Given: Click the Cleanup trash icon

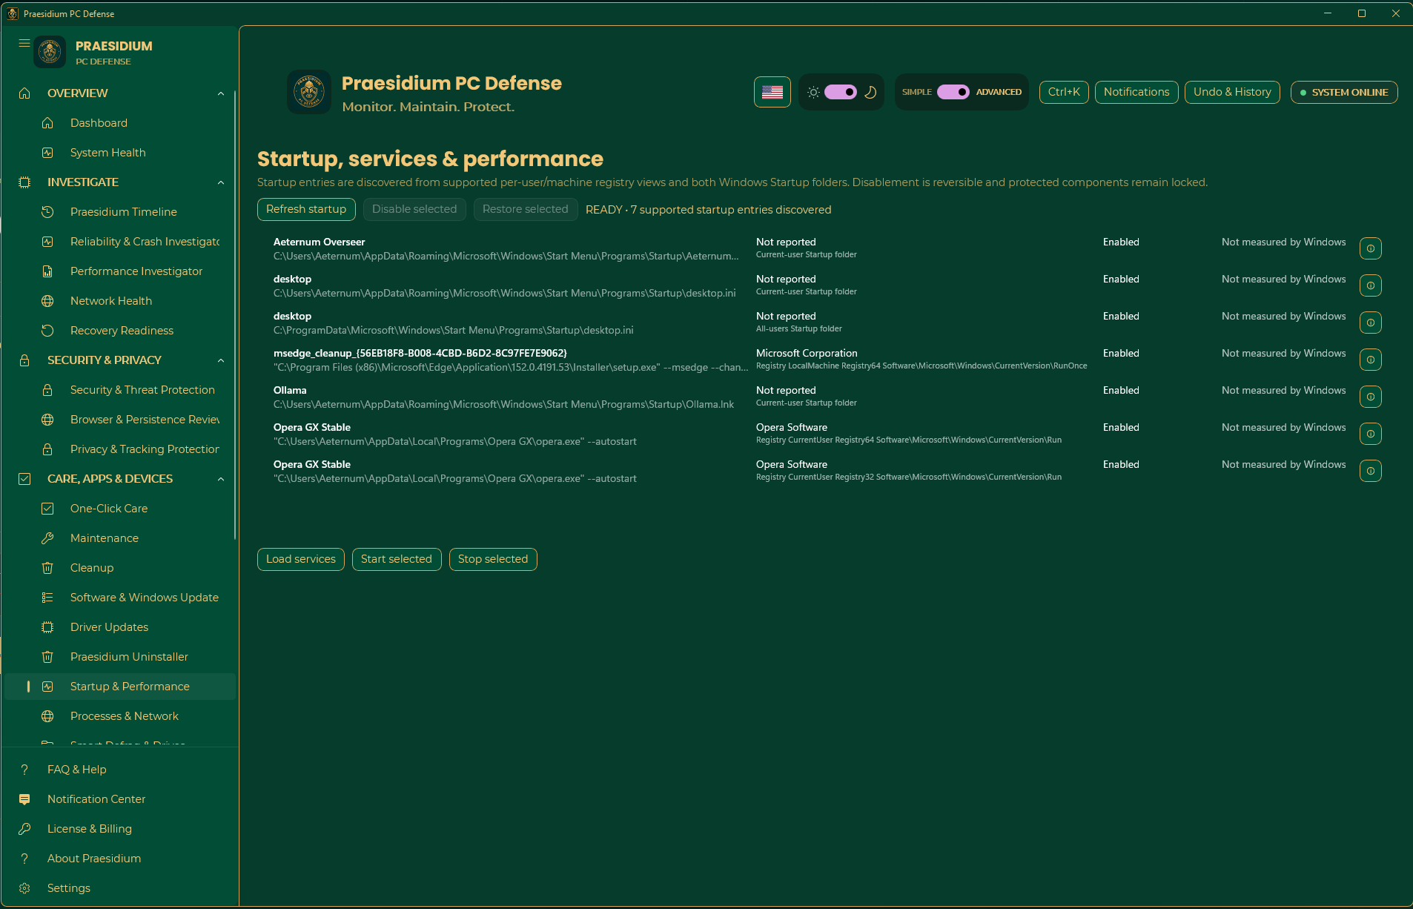Looking at the screenshot, I should point(47,568).
